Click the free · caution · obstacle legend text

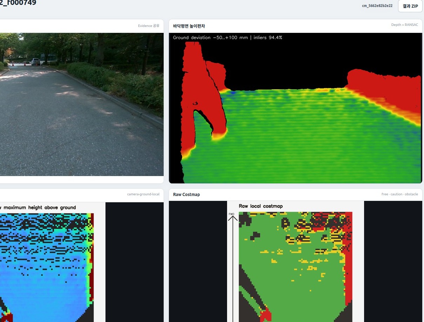pyautogui.click(x=399, y=194)
